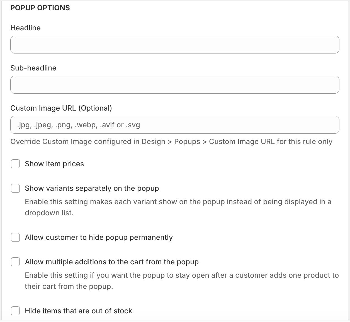Click the image file format placeholder text
350x322 pixels.
[x=79, y=125]
